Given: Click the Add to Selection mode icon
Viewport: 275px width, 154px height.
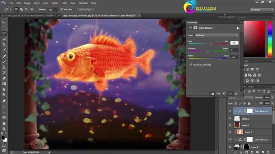Looking at the screenshot, I should tap(21, 9).
